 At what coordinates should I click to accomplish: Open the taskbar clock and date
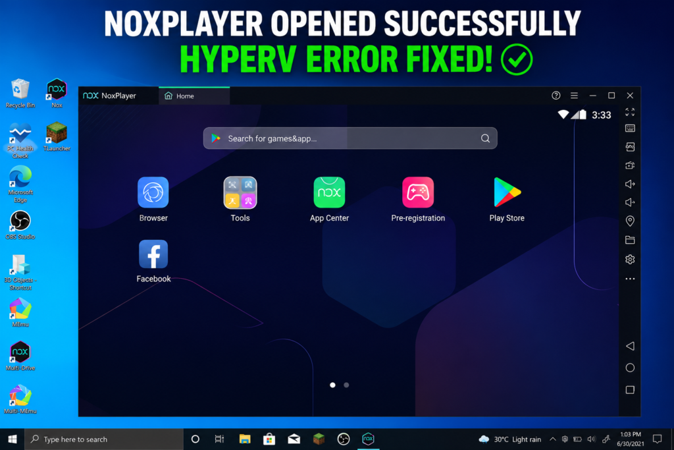[631, 439]
